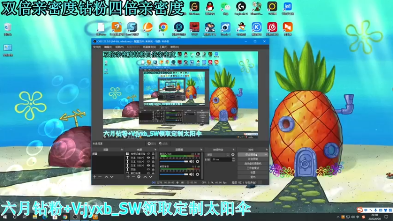Open transition settings gear icon
393x221 pixels.
(x=233, y=155)
